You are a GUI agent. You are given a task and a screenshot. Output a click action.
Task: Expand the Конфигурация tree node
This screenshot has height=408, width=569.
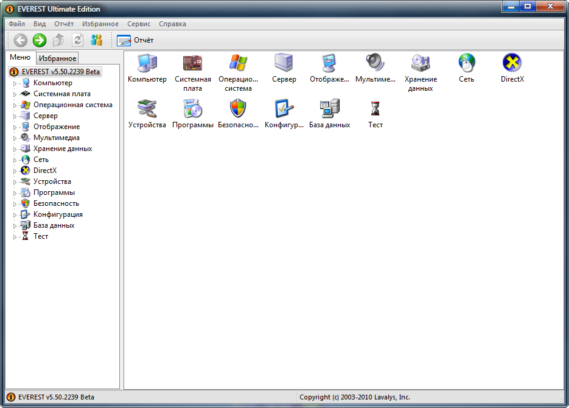pos(15,215)
